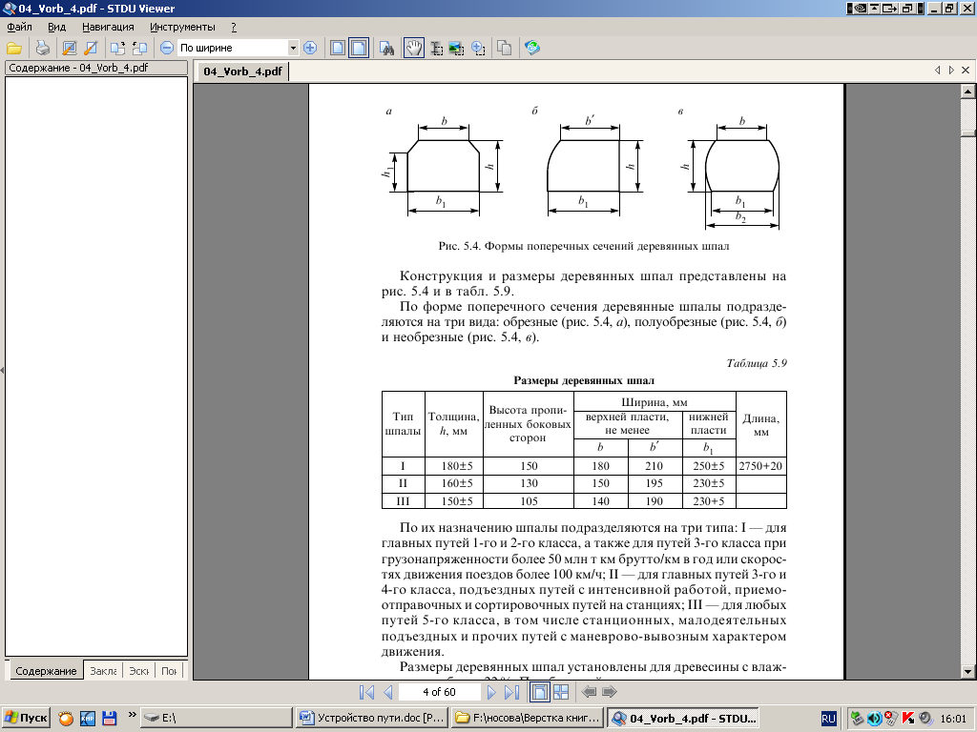This screenshot has height=732, width=977.
Task: Click the '4 of 60' page number field
Action: tap(439, 692)
